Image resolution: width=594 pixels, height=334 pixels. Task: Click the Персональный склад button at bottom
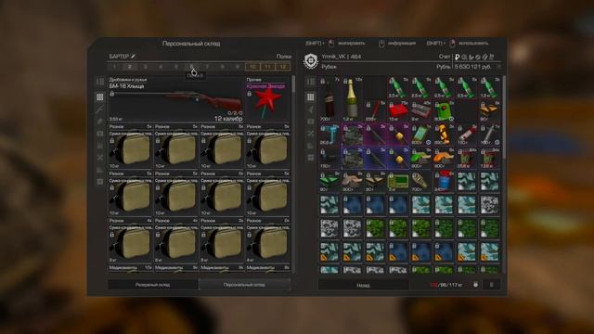coord(245,285)
